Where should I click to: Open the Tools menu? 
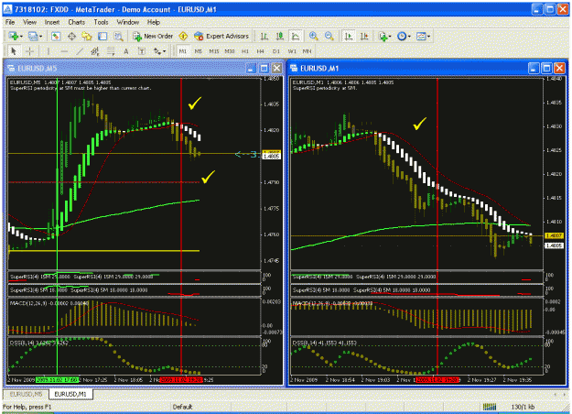pos(101,22)
